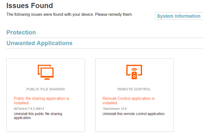Click the wifi signal arcs in remote icon

134,70
